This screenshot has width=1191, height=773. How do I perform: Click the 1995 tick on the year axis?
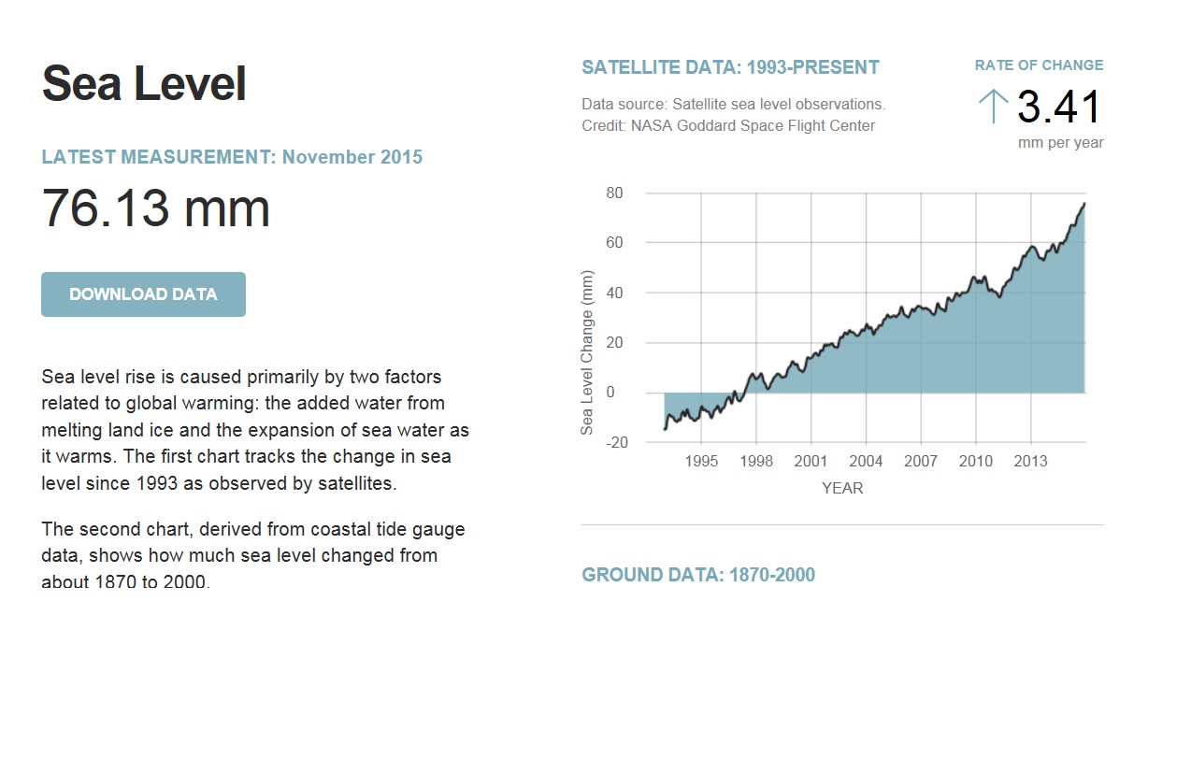[x=701, y=462]
